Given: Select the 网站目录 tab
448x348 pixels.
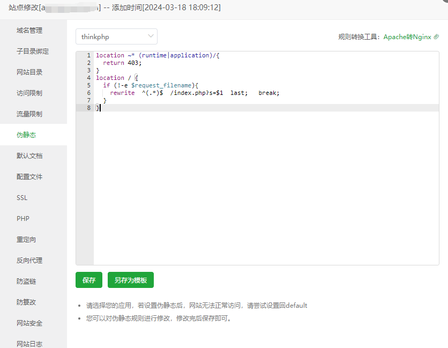Looking at the screenshot, I should [x=29, y=72].
